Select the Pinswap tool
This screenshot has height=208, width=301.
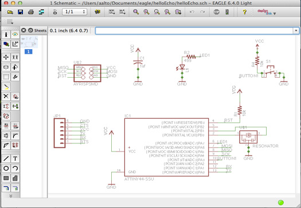click(6, 106)
